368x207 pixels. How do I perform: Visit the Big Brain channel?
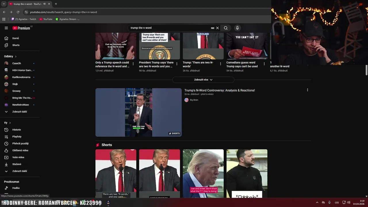pos(194,100)
